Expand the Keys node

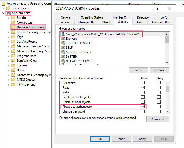pyautogui.click(x=8, y=37)
